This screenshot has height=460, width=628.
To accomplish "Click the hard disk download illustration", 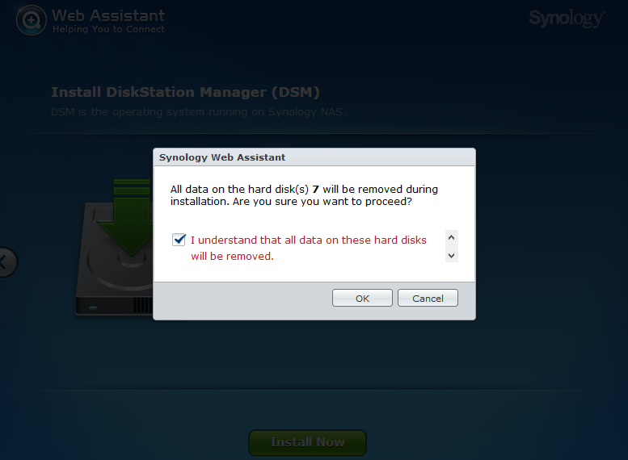I will click(x=115, y=246).
